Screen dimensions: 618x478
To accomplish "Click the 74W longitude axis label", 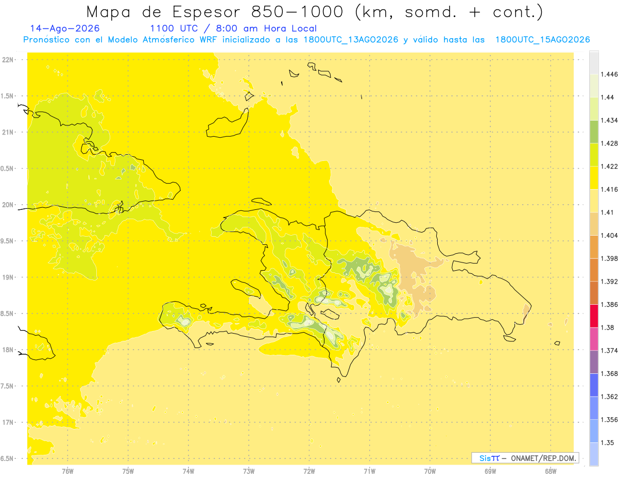I will (x=188, y=471).
